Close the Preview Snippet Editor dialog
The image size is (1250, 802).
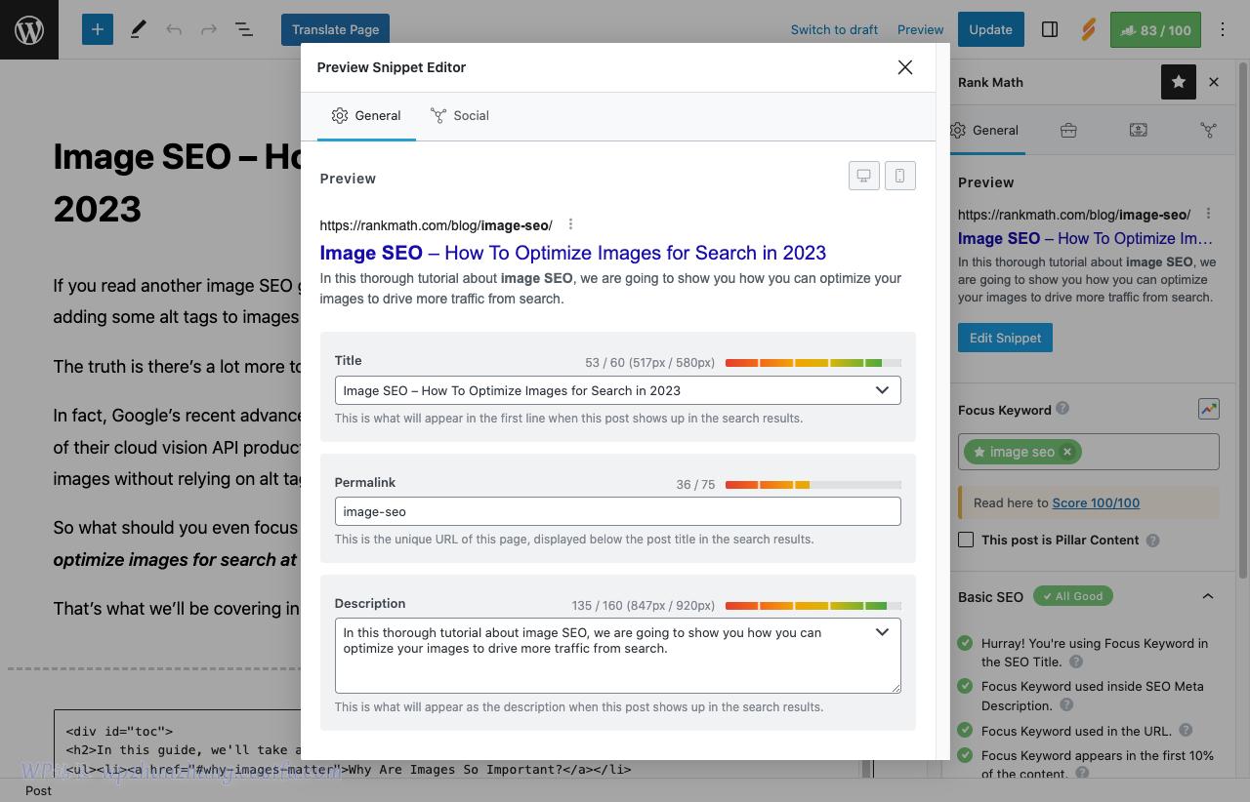pyautogui.click(x=905, y=67)
